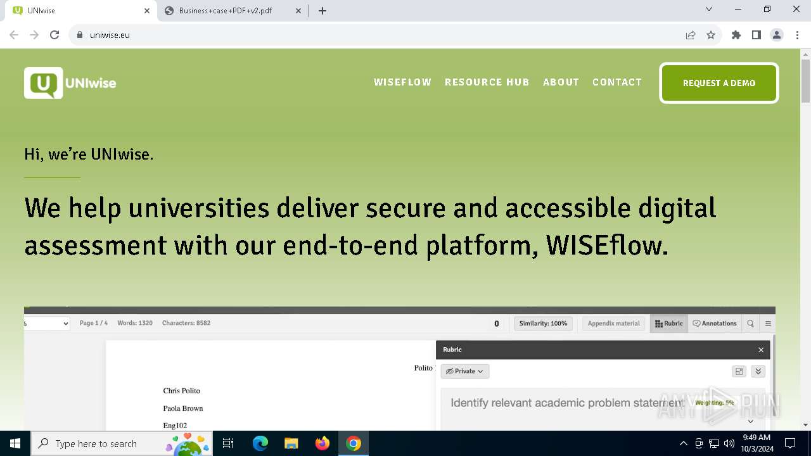
Task: Open the Extensions puzzle icon
Action: tap(736, 35)
